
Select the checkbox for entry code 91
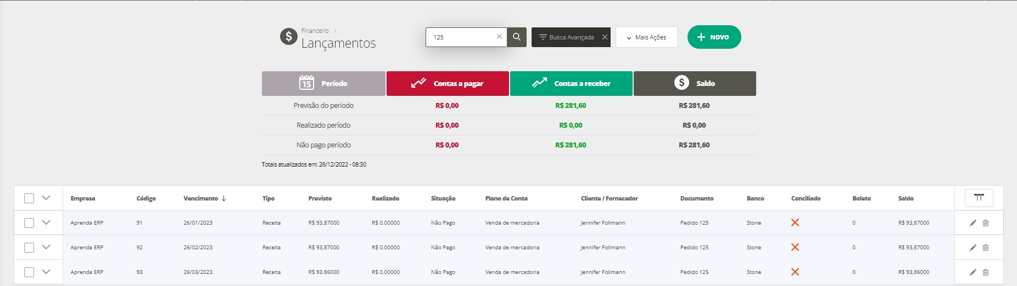29,223
